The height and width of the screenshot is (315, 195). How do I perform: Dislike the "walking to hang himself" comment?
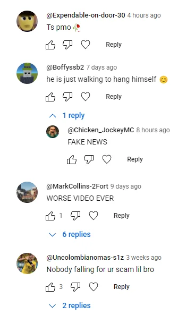(x=67, y=97)
